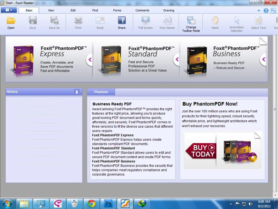Click the PhantomPDF Business banner arrow
Viewport: 278px width, 209px height.
(x=263, y=60)
